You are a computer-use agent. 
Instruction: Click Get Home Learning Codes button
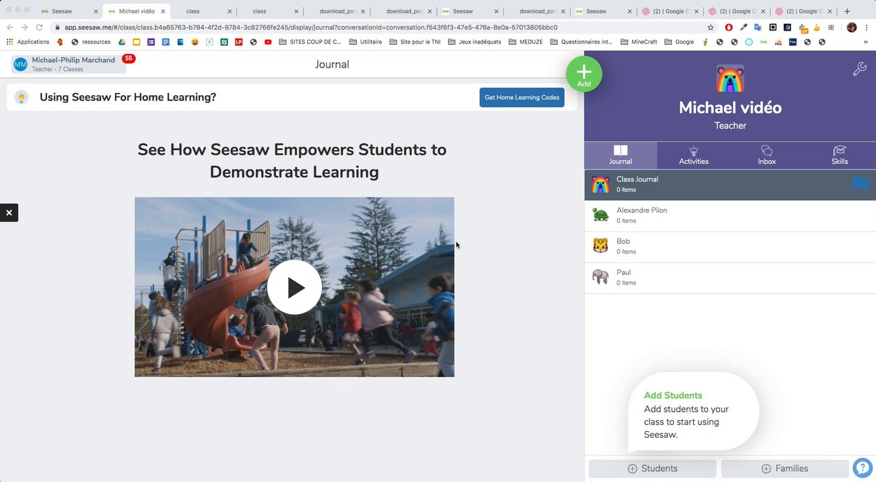(x=522, y=97)
